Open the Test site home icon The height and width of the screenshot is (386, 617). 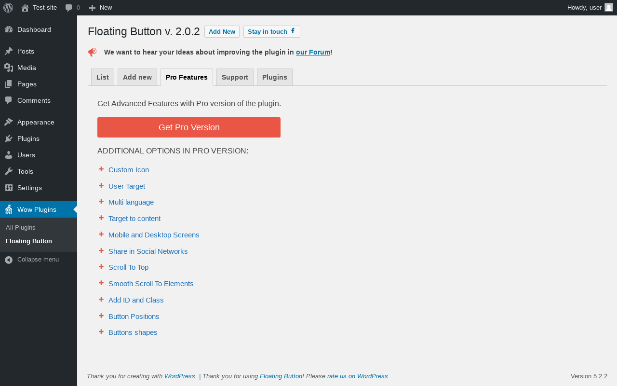click(x=25, y=8)
